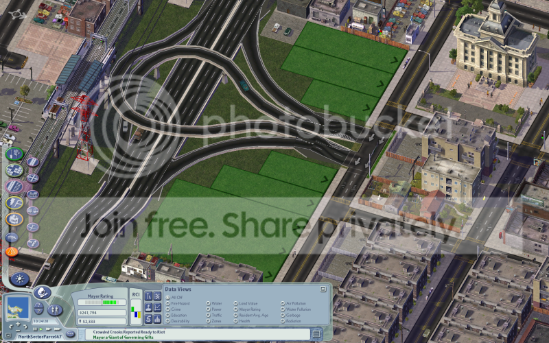
Task: Open the top-left info panel button beside RCI
Action: 148,296
